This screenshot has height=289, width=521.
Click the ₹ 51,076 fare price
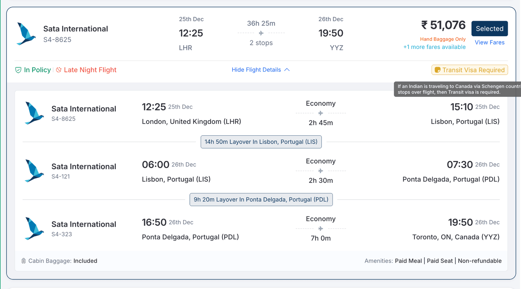click(443, 25)
